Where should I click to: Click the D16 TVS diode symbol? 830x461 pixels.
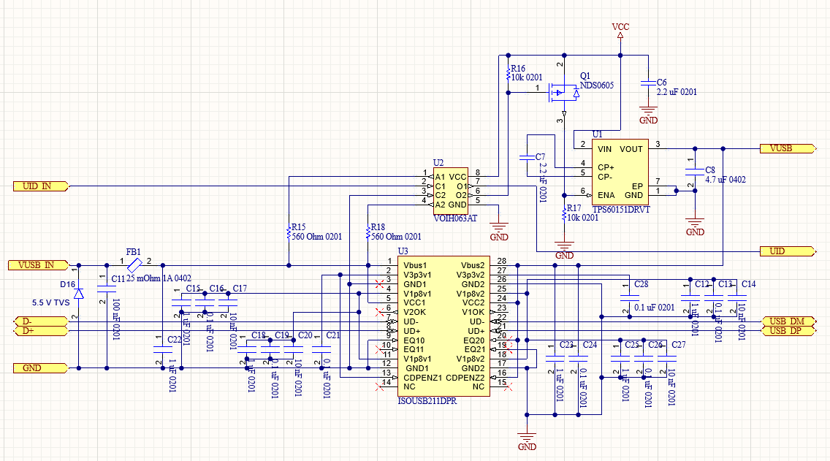point(79,293)
